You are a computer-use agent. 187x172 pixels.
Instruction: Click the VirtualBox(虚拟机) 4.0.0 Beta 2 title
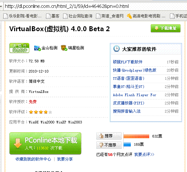(59, 29)
